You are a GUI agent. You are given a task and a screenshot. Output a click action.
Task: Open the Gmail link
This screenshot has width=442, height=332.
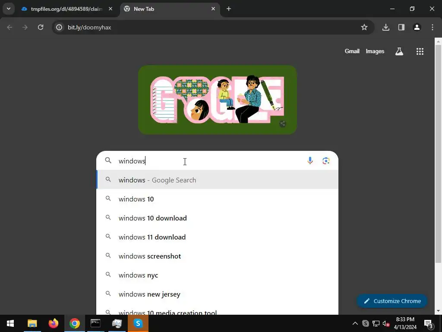(352, 51)
